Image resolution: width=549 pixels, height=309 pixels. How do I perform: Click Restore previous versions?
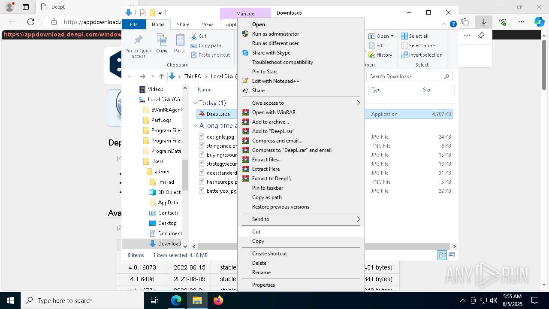[x=281, y=207]
